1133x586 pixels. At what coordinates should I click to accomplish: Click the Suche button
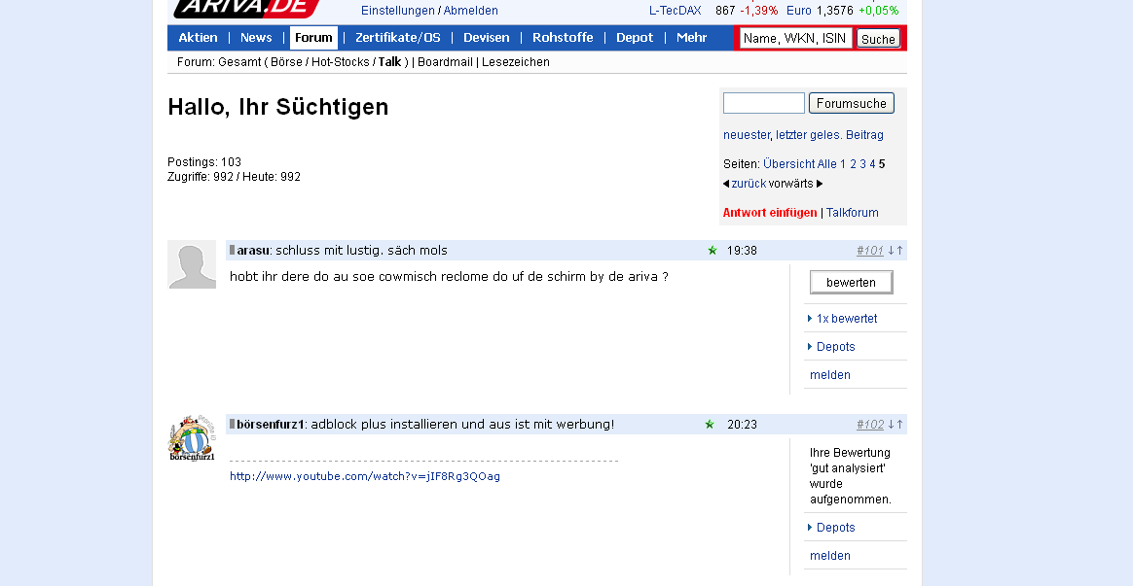pos(879,39)
